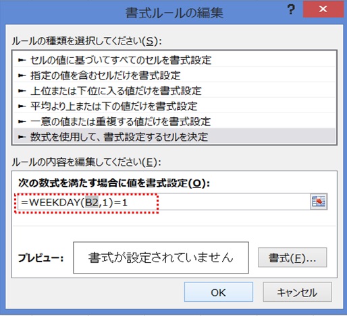Choose 上位または下位に入る値だけを書式設定 rule
Screen dimensions: 347x316
tap(174, 91)
